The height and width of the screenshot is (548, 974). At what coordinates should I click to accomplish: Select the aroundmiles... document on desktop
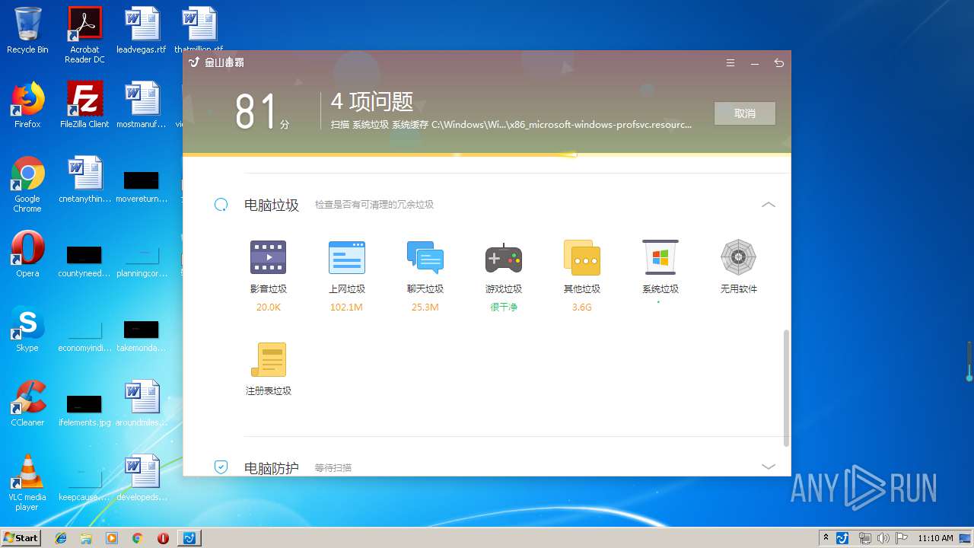[142, 403]
